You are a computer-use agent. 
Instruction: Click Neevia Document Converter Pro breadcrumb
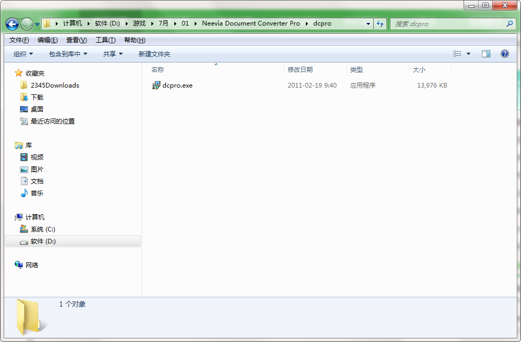(251, 23)
